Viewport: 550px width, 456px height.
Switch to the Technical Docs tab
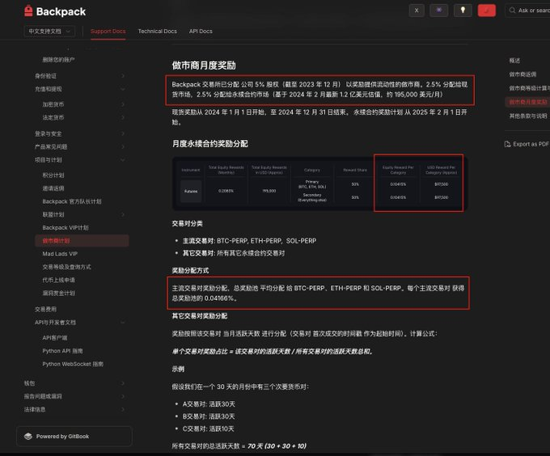pyautogui.click(x=158, y=32)
